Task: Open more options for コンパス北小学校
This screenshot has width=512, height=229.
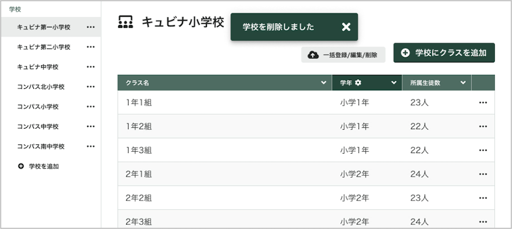Action: pos(91,87)
